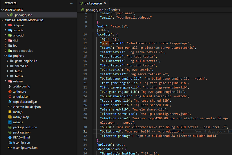Click the "start:tetris2" script key

[113, 74]
